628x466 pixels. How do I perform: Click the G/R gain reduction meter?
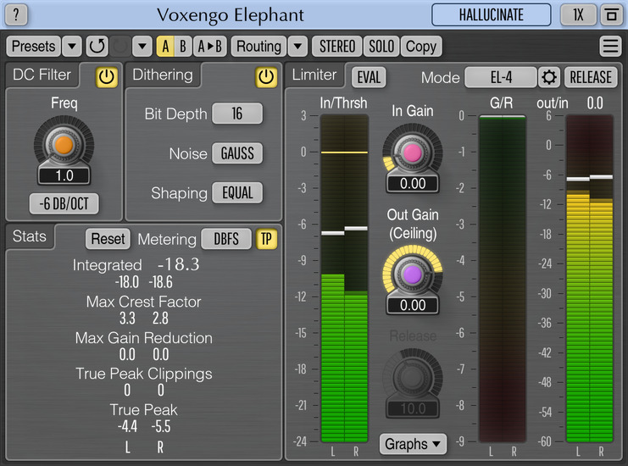(x=503, y=279)
